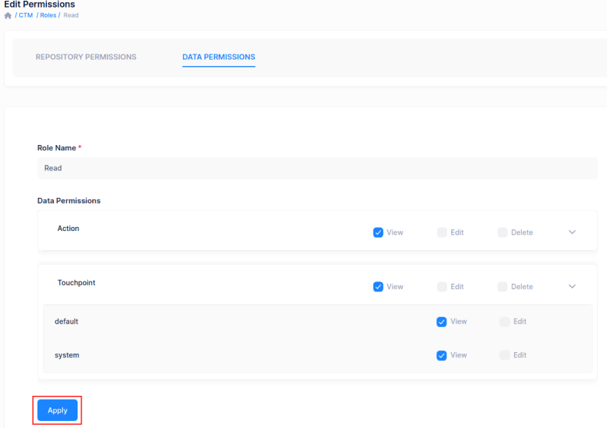The height and width of the screenshot is (428, 607).
Task: Open the CTM breadcrumb link
Action: 25,15
